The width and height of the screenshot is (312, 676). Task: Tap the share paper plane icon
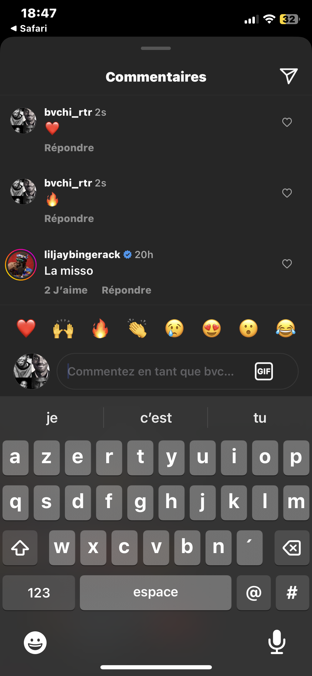tap(289, 76)
